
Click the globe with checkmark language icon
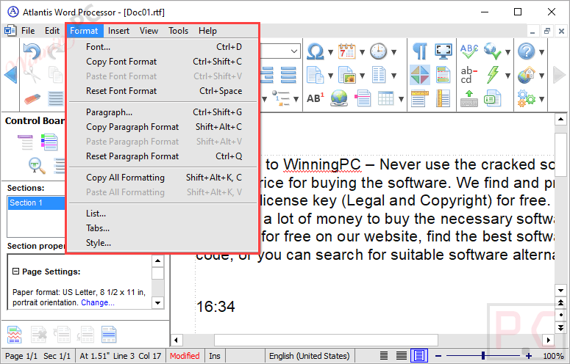[493, 51]
